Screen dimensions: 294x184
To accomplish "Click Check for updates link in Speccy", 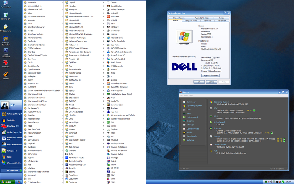I will [278, 169].
